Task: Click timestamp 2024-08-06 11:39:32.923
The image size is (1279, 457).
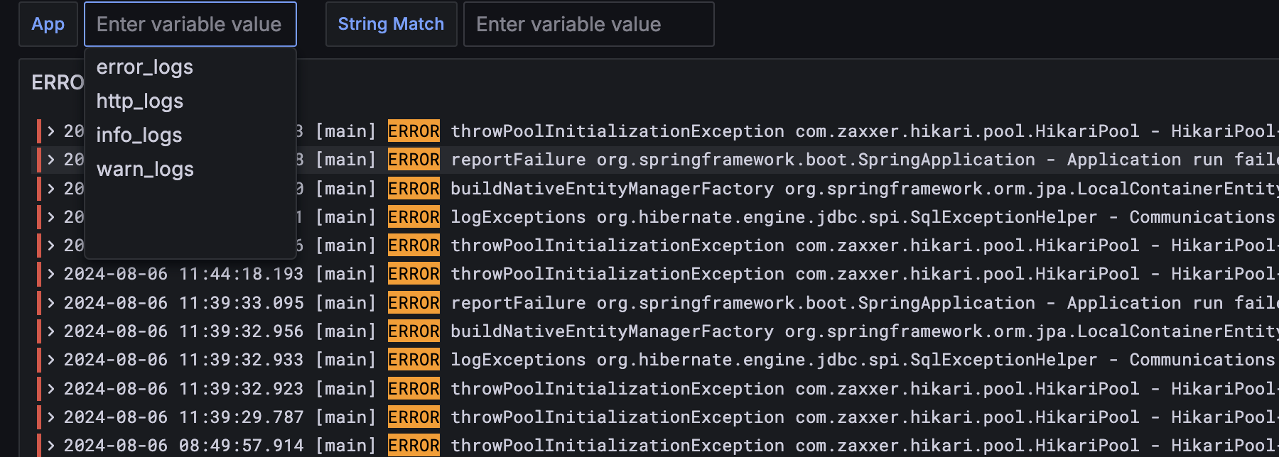Action: [x=183, y=389]
